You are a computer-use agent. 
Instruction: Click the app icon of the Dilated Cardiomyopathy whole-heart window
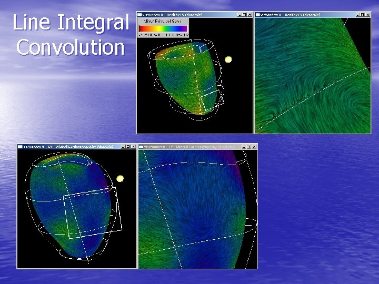[21, 147]
